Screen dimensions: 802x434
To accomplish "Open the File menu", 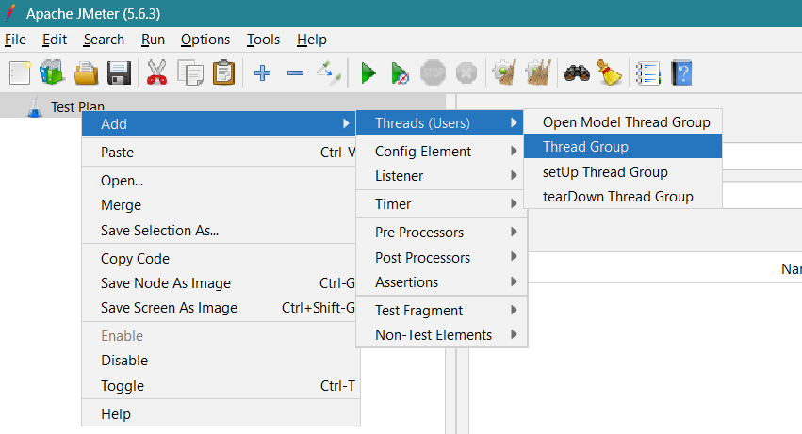I will pos(15,40).
